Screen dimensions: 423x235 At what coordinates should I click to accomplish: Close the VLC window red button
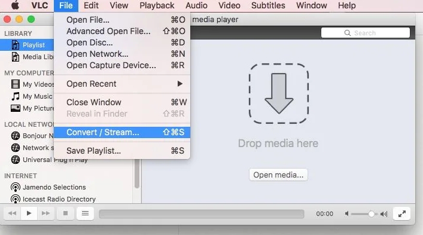click(7, 19)
